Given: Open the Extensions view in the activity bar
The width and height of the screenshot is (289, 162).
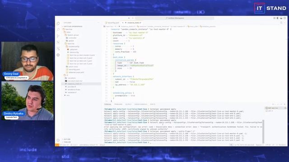Looking at the screenshot, I should (58, 49).
